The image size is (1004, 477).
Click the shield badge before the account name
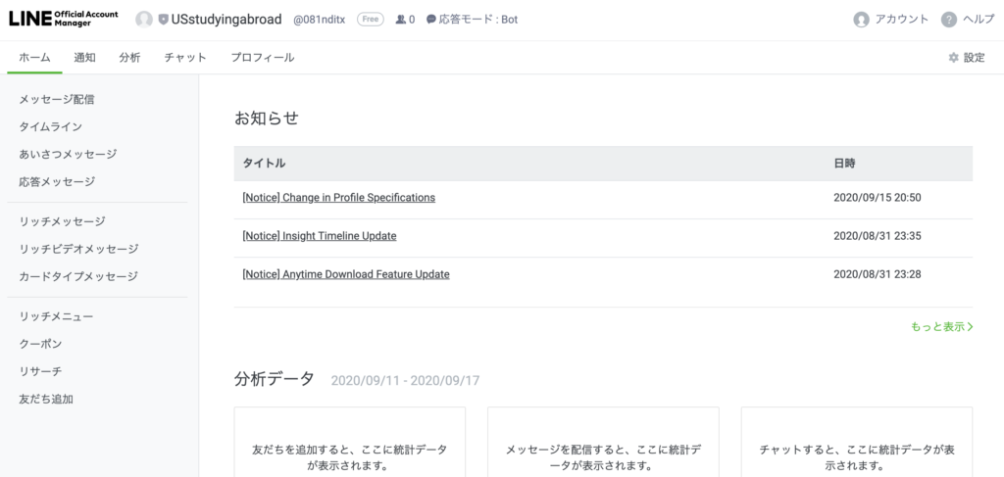pos(164,20)
